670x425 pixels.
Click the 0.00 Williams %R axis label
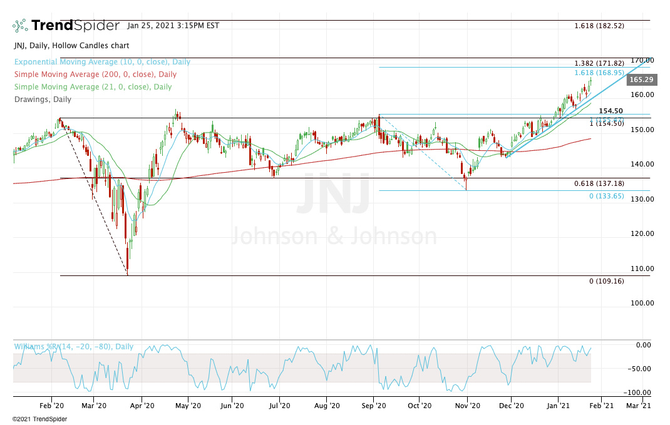point(644,345)
